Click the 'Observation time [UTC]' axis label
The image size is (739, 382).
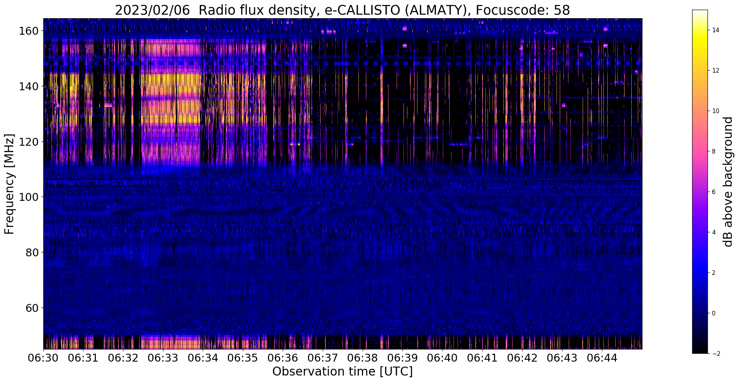tap(342, 372)
